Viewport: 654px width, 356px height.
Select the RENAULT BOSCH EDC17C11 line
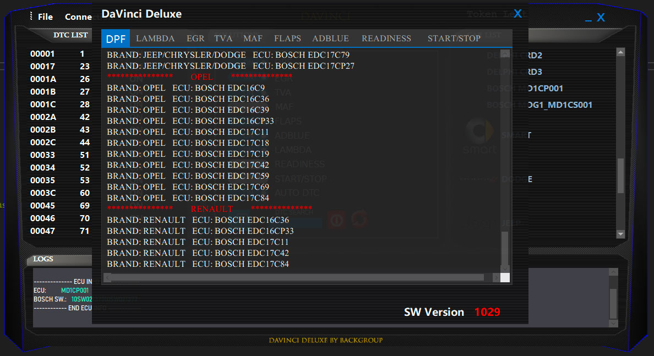pyautogui.click(x=198, y=242)
